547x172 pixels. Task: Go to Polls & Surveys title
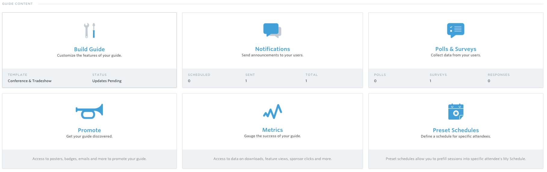point(456,49)
